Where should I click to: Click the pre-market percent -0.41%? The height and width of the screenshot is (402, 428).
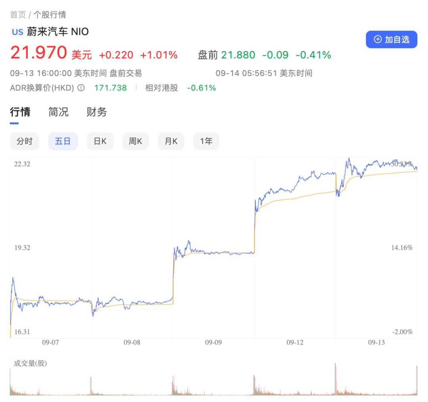click(313, 55)
